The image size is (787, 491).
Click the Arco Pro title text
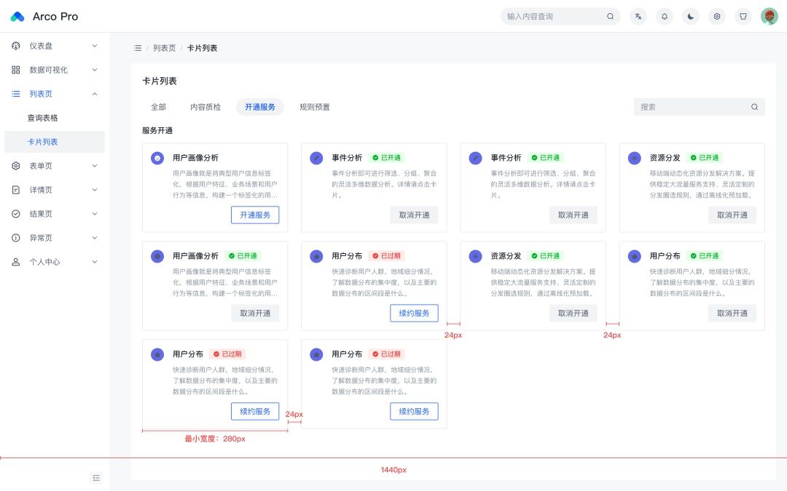pos(55,17)
